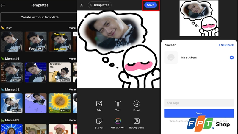Select the pink shower cap template

click(x=60, y=129)
